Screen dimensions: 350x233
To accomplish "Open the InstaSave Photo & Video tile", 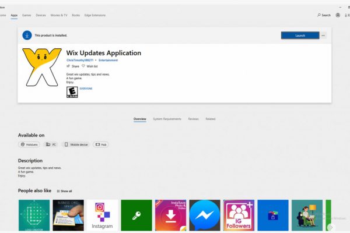I will [171, 215].
